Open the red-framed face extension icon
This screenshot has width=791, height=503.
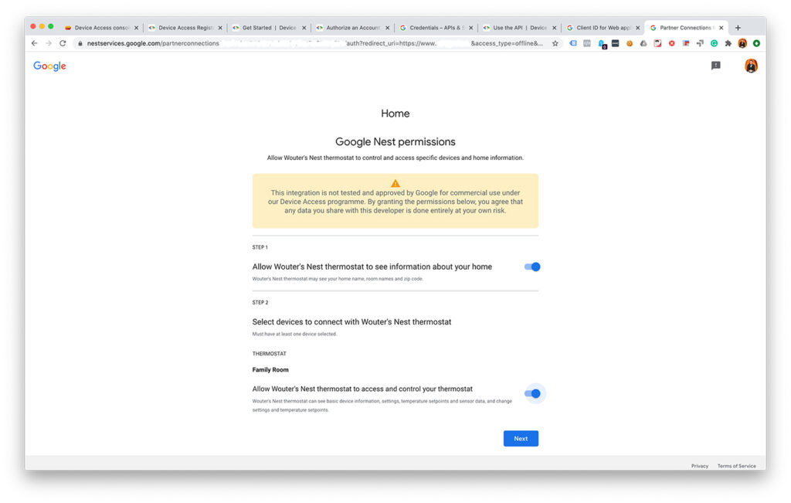click(657, 43)
